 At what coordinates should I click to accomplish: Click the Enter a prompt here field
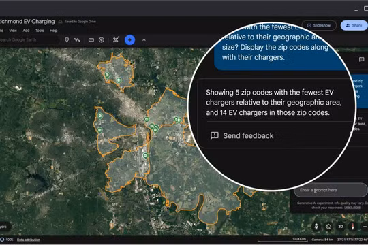(331, 190)
